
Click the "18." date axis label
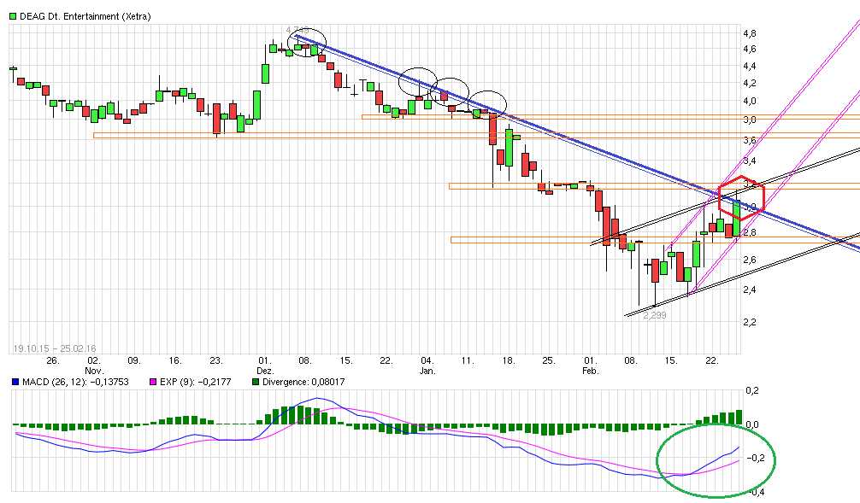[x=509, y=360]
